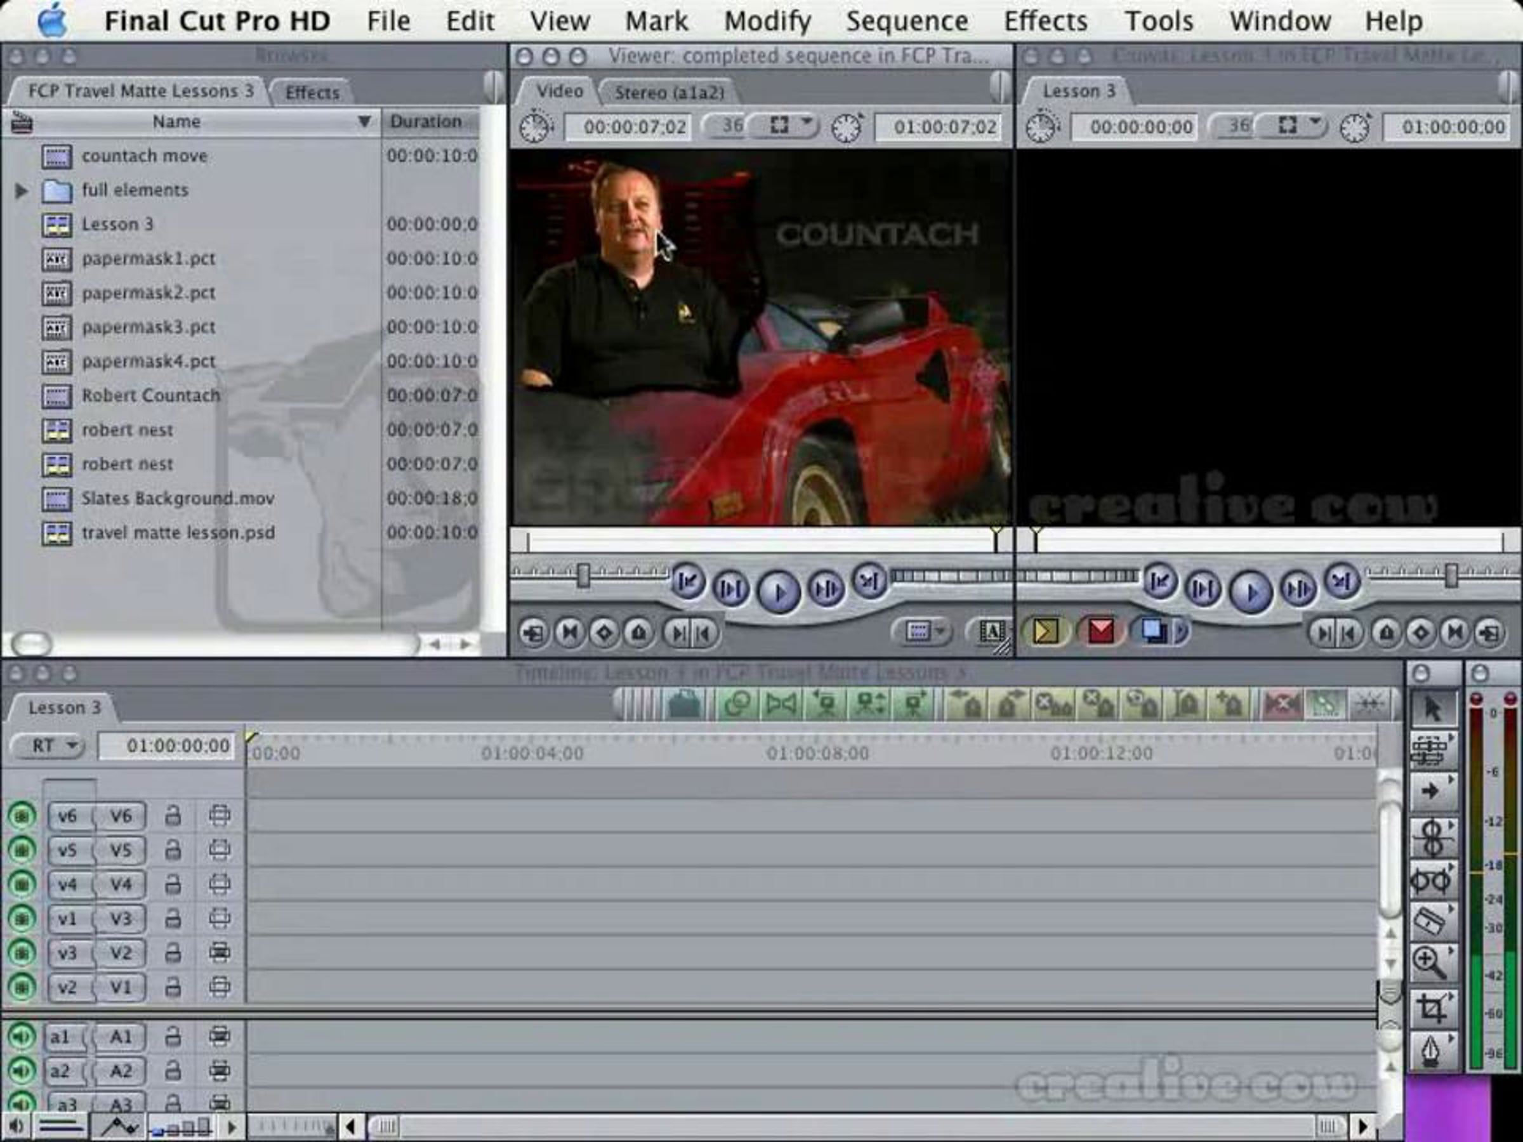Toggle visibility of track V6

(22, 816)
